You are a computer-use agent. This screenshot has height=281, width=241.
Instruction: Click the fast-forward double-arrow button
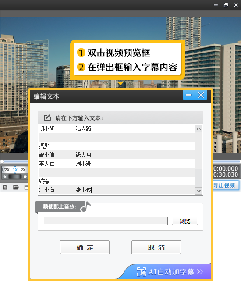click(25, 177)
